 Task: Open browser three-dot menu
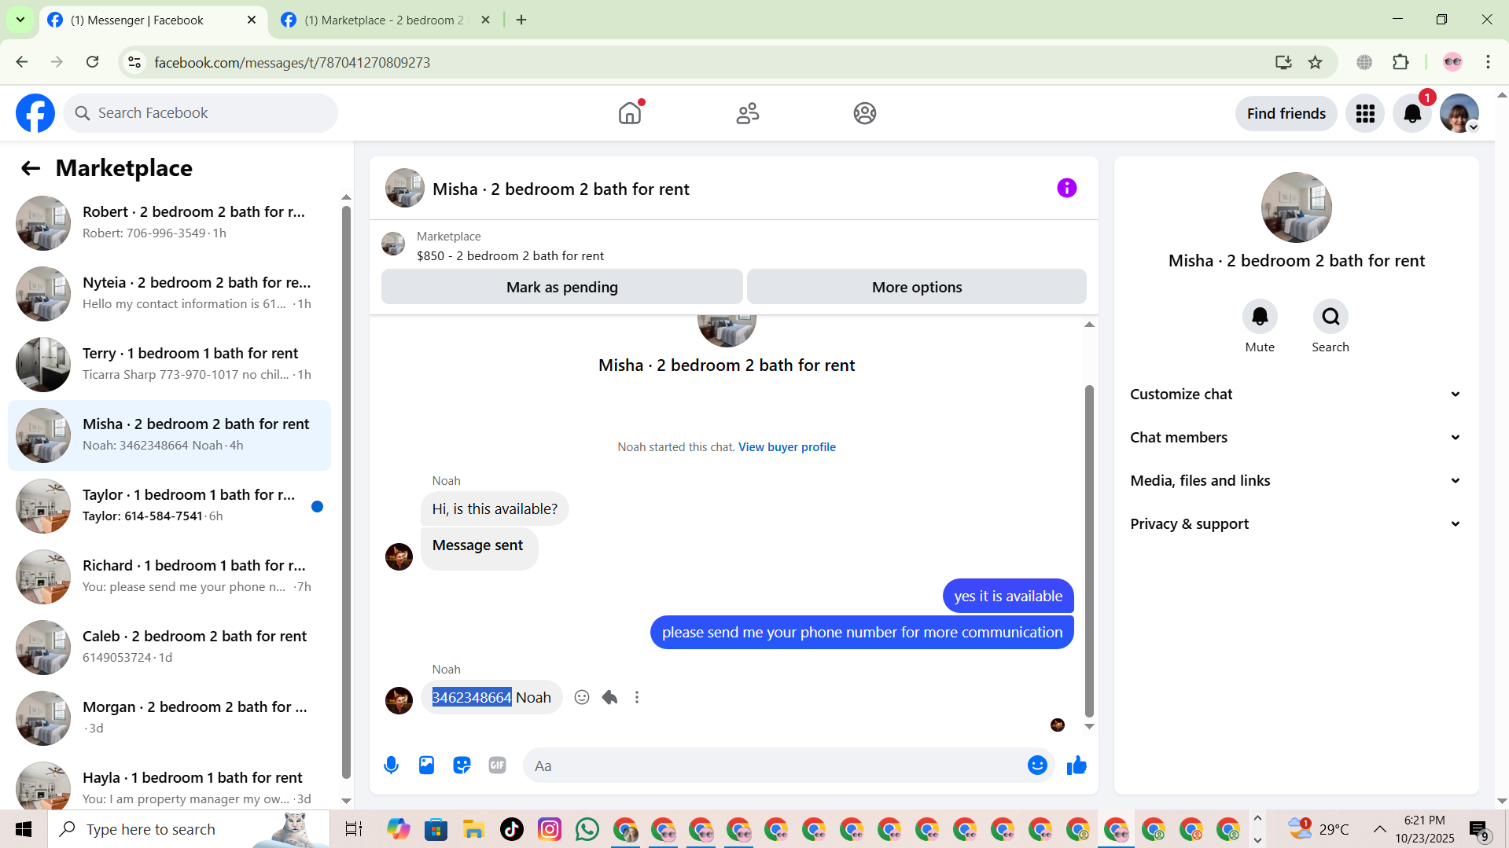click(x=1488, y=62)
